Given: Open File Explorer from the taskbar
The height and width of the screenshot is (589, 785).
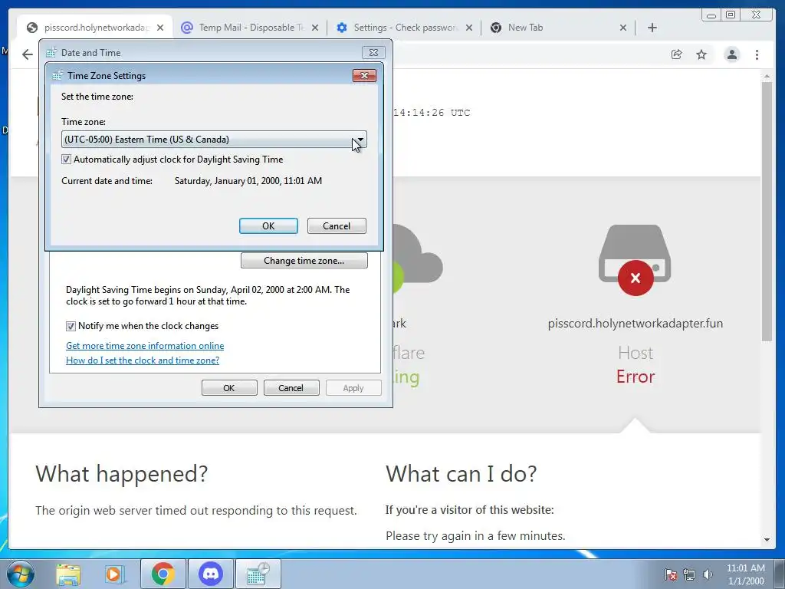Looking at the screenshot, I should [x=68, y=574].
